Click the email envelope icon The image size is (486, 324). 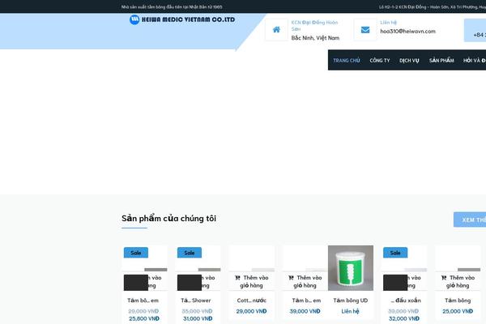(365, 29)
